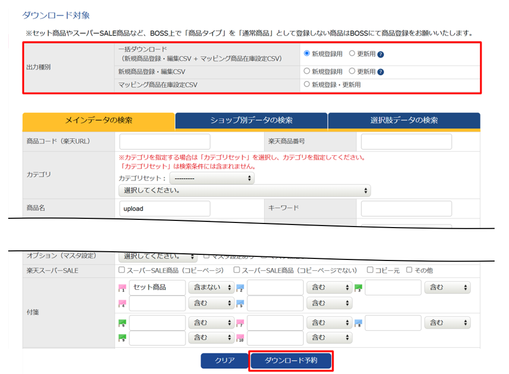Viewport: 509px width, 374px height.
Task: Open flag 2 含む dropdown
Action: coord(330,287)
